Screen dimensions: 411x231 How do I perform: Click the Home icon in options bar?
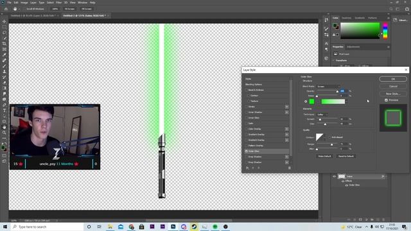pyautogui.click(x=6, y=9)
